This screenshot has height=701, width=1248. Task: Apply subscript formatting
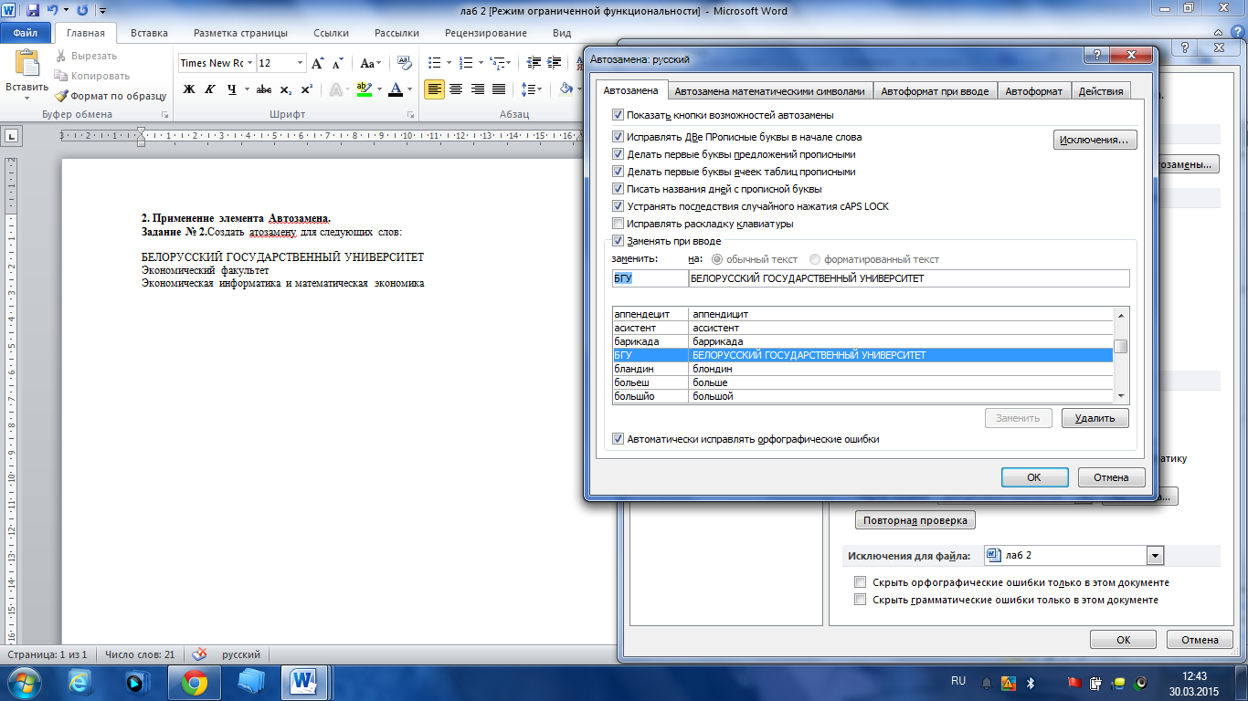[x=286, y=89]
